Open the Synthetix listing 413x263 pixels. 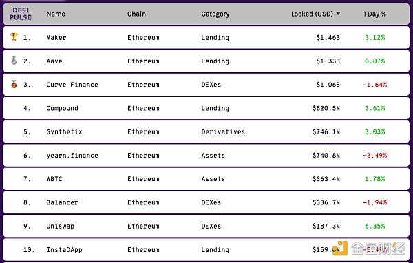pyautogui.click(x=64, y=131)
